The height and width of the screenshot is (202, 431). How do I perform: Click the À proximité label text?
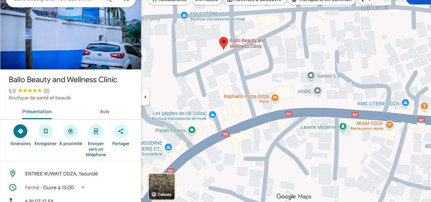click(x=71, y=144)
